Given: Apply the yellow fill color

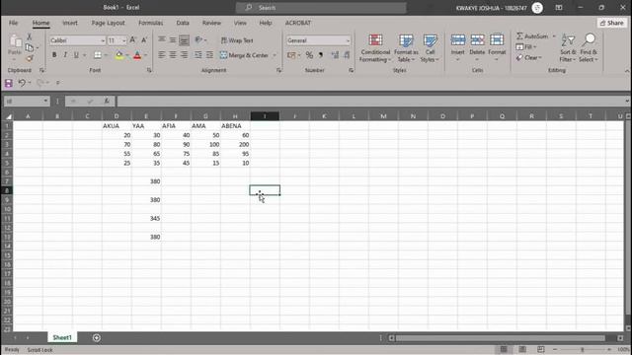Looking at the screenshot, I should (119, 55).
